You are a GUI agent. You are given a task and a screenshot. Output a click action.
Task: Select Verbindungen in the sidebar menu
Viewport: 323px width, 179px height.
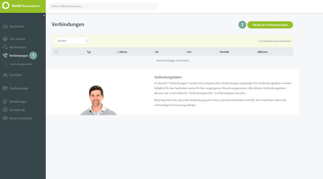(18, 56)
